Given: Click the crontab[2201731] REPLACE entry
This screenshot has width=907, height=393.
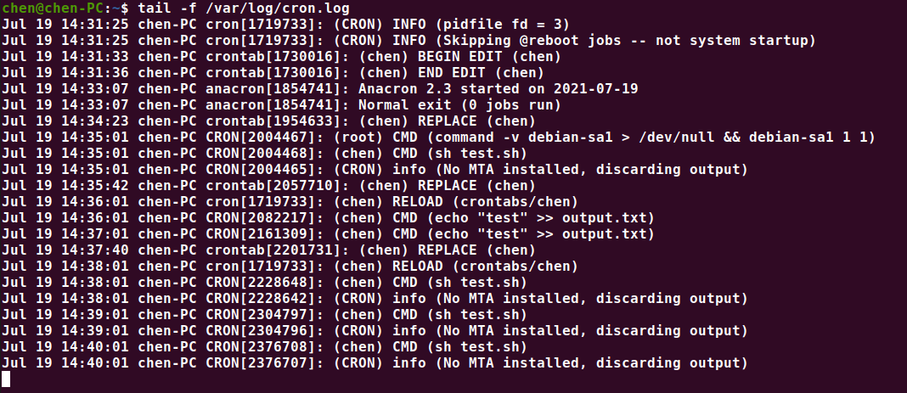Looking at the screenshot, I should point(269,251).
